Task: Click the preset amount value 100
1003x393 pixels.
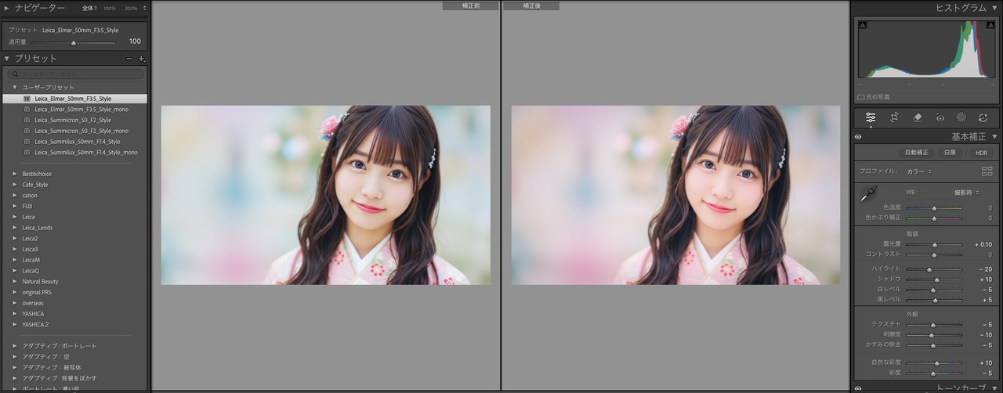Action: (x=135, y=41)
